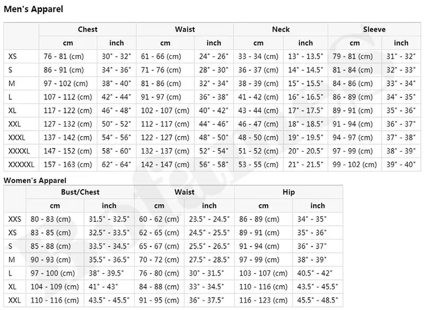Select women's waist cell 27.5" - 28.5"
The image size is (424, 310).
click(x=209, y=260)
